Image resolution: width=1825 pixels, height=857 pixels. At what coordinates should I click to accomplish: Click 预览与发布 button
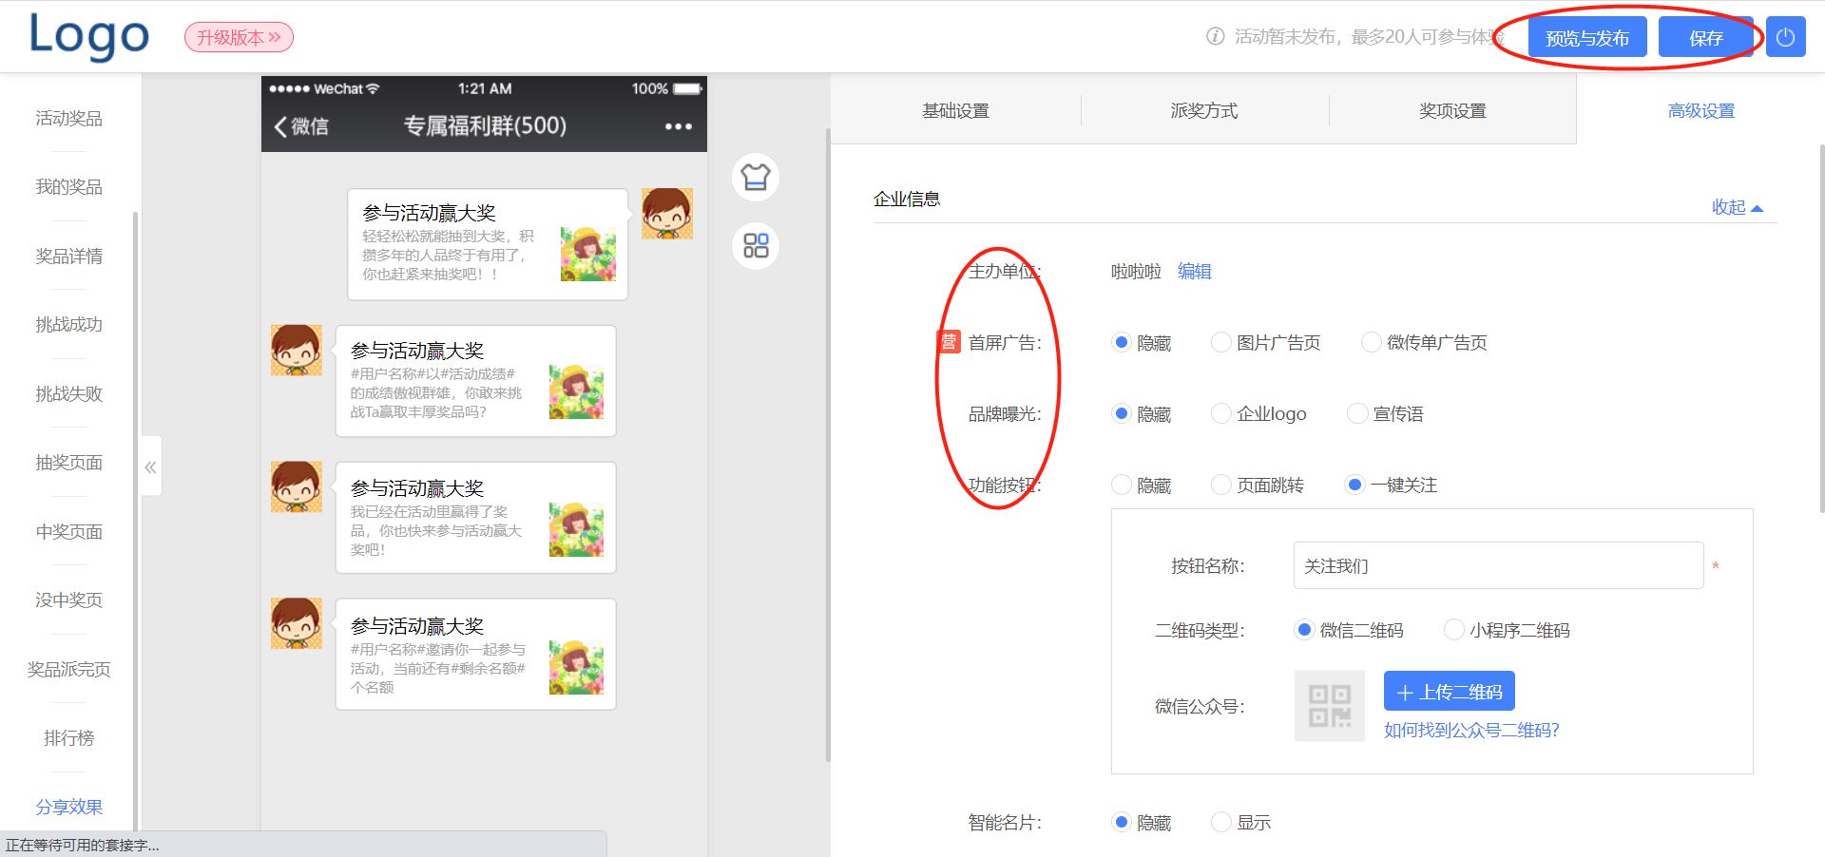(1586, 37)
